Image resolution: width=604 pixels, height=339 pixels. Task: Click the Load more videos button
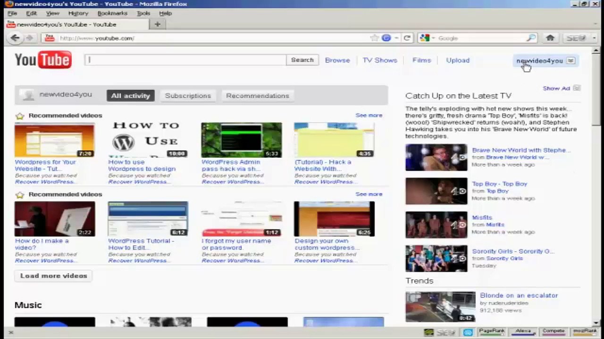pyautogui.click(x=54, y=276)
